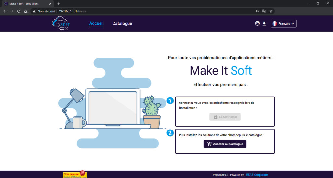Reload the current page

19,11
